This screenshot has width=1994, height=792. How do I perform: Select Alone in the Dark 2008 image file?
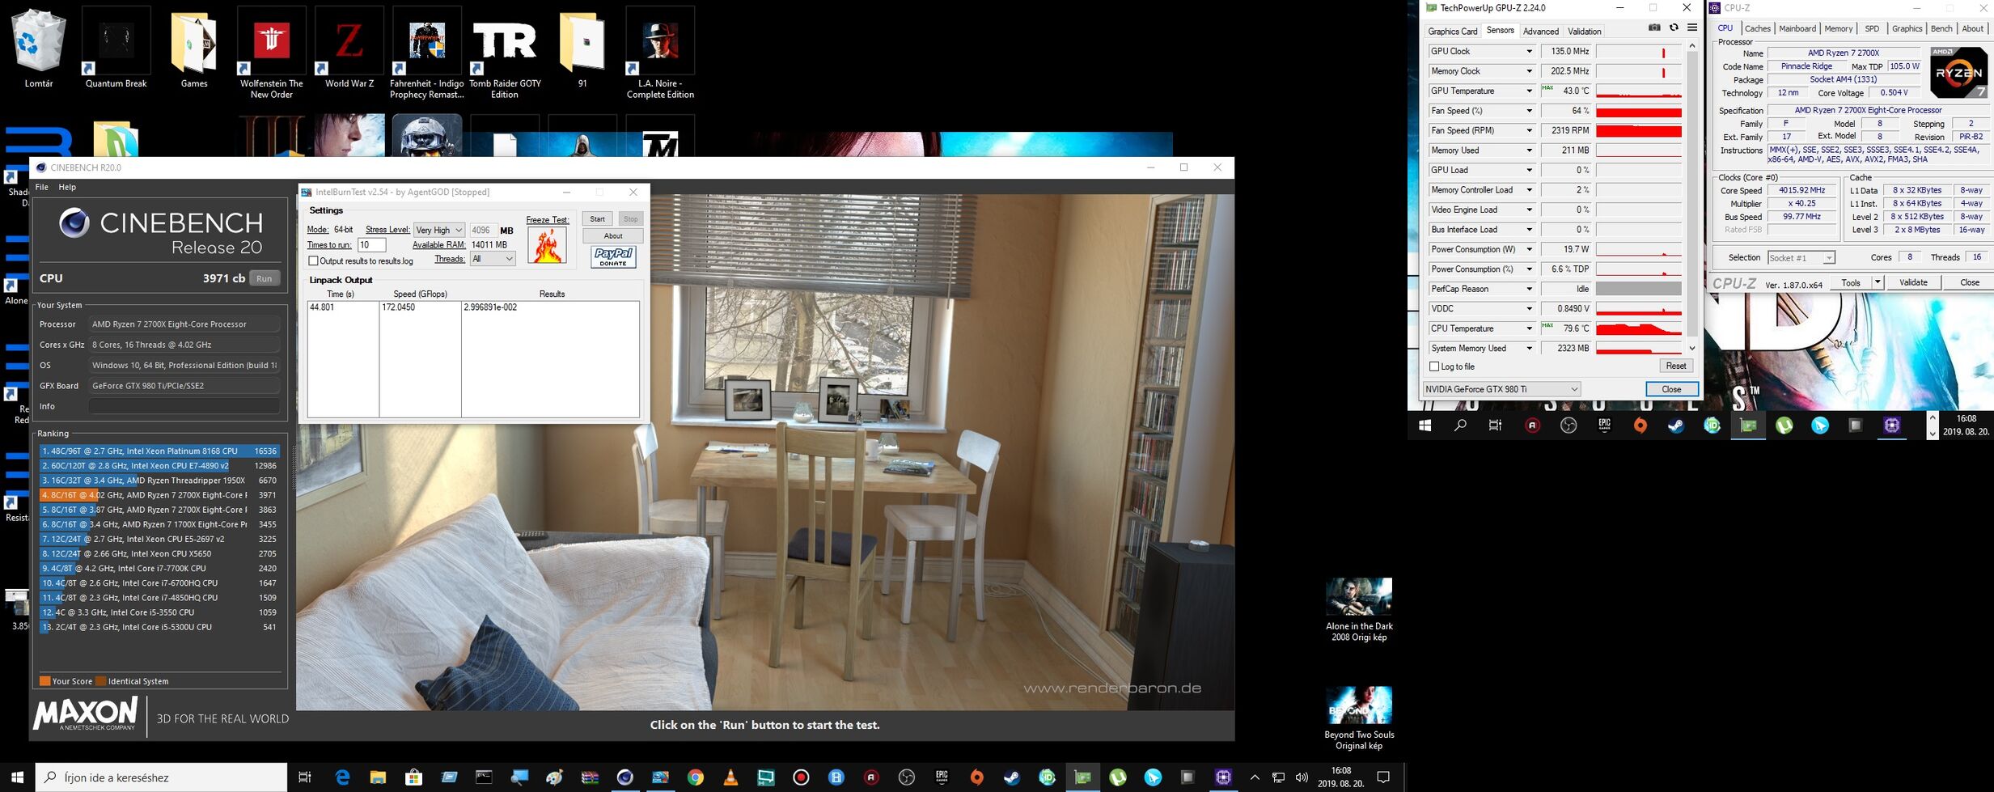pos(1359,609)
